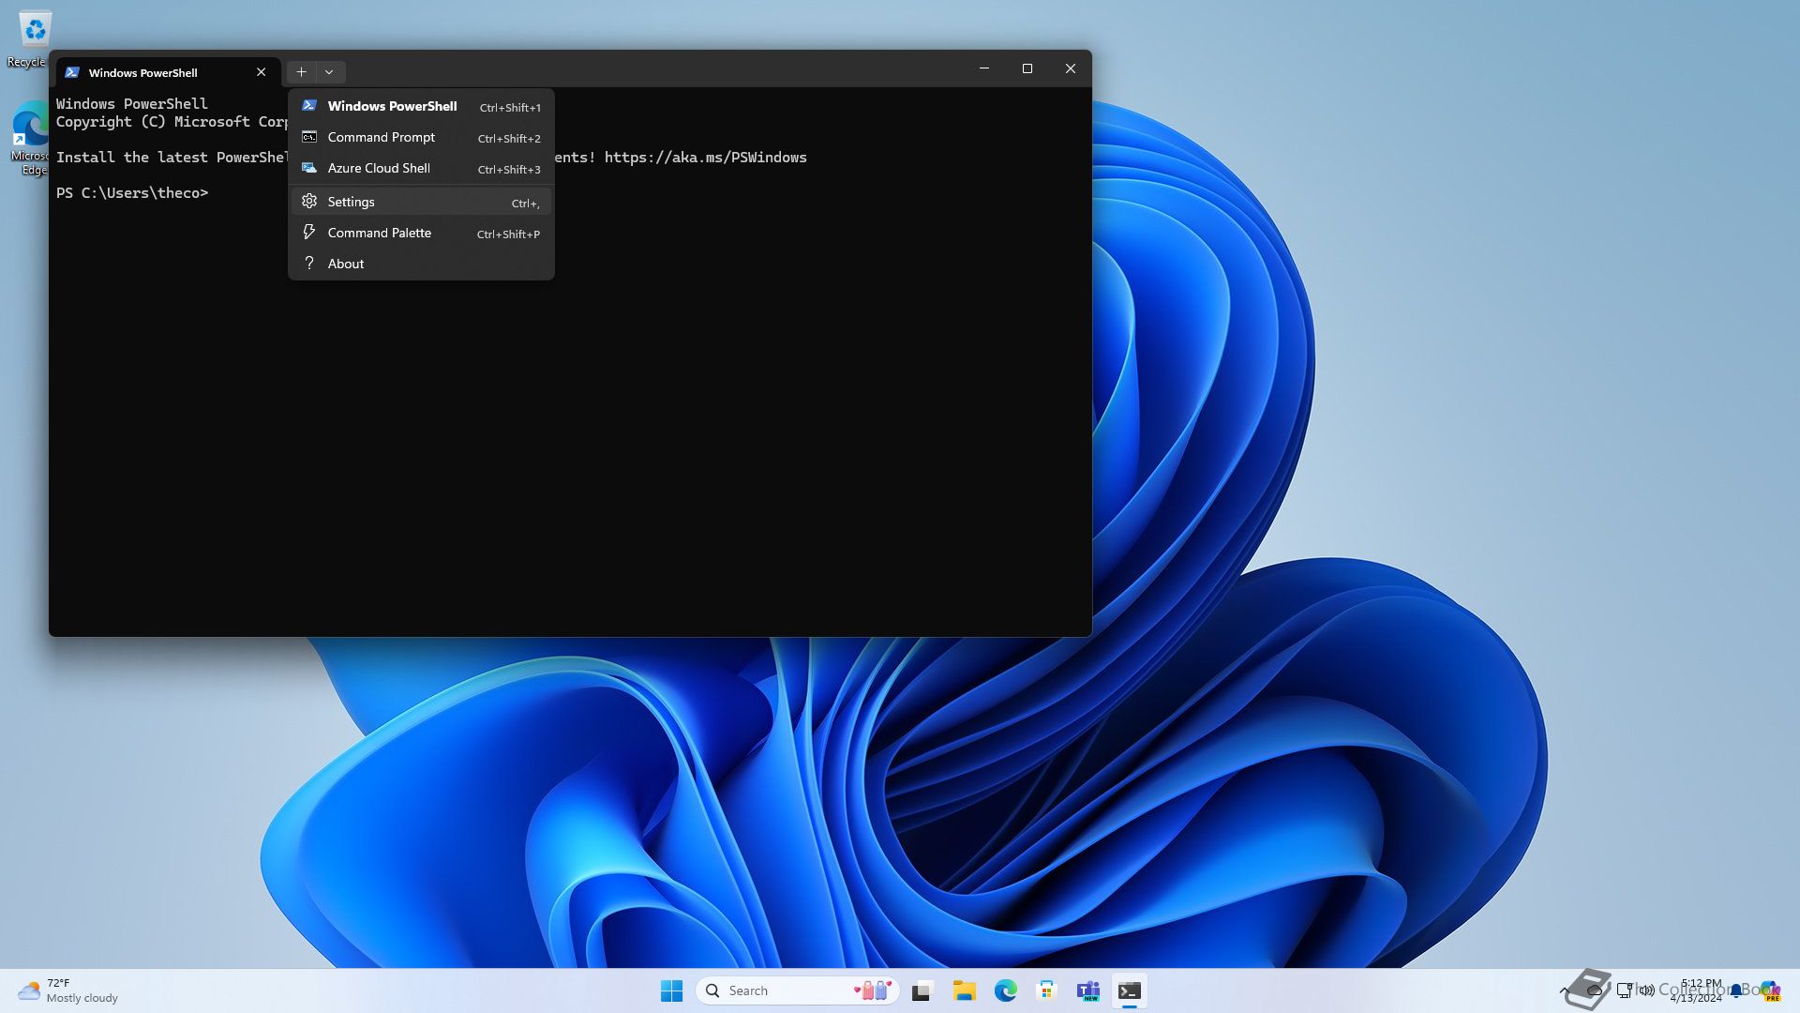The image size is (1800, 1013).
Task: Open a new Windows PowerShell profile tab
Action: pos(421,106)
